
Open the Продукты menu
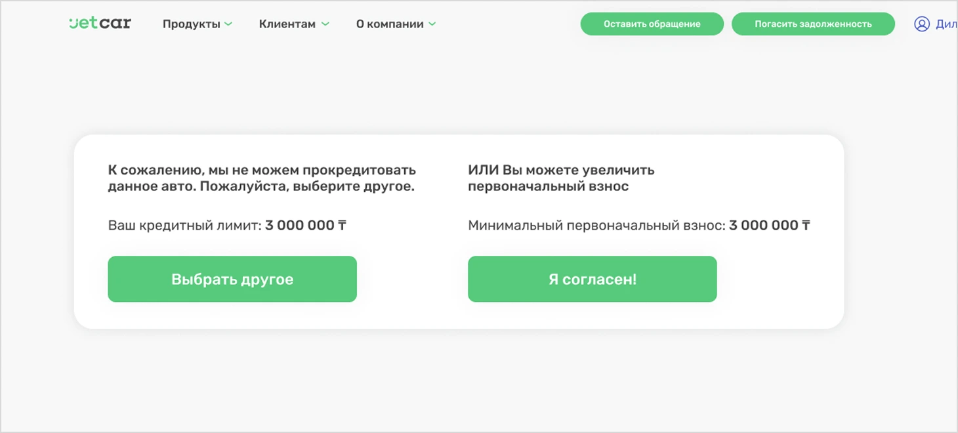192,24
